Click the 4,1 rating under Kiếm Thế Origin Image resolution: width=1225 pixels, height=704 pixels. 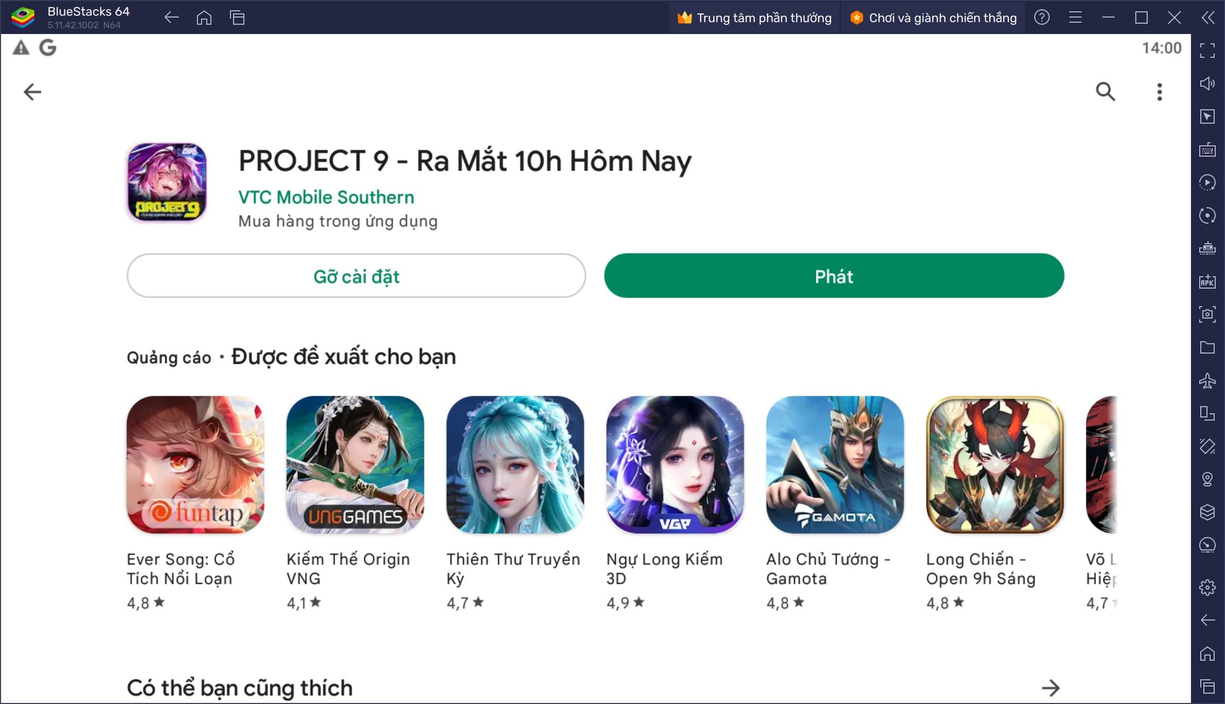304,602
